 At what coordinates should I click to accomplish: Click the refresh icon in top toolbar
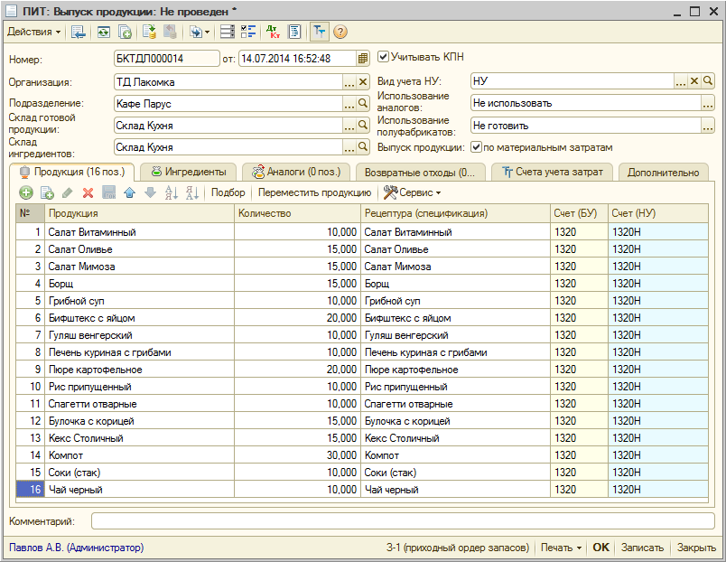point(104,32)
